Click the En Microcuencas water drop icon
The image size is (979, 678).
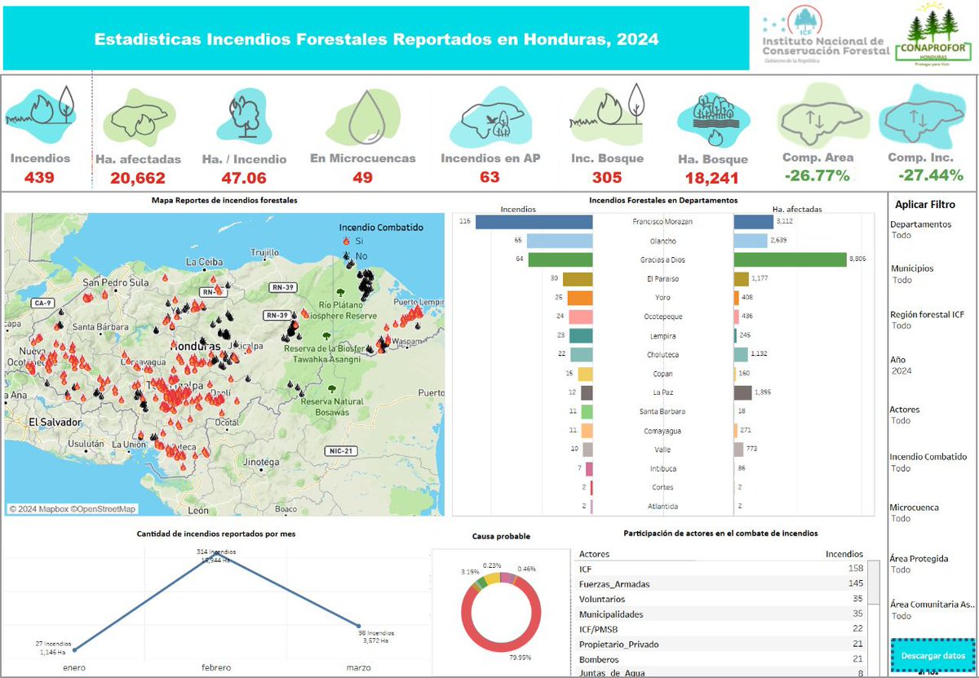pyautogui.click(x=362, y=116)
